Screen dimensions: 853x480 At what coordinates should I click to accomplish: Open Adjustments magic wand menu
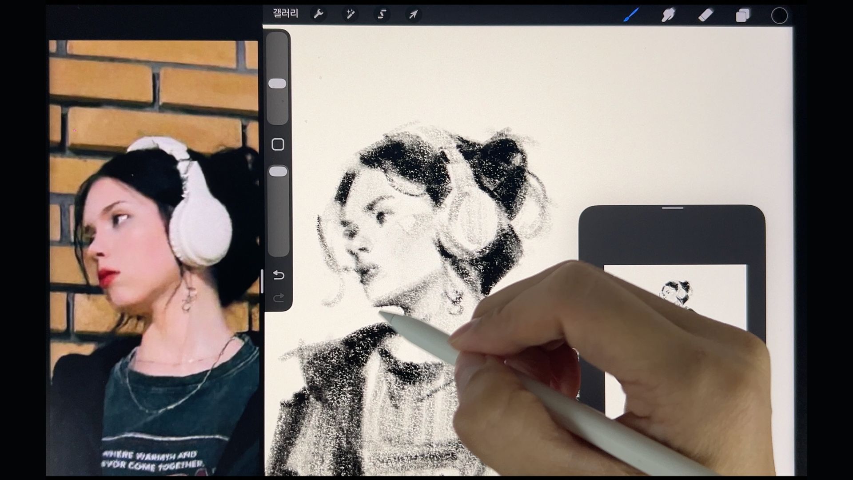(x=350, y=14)
